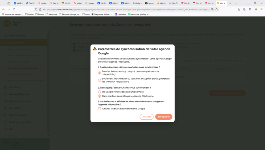The image size is (265, 150).
Task: Click the translate page icon in address bar
Action: [x=212, y=9]
